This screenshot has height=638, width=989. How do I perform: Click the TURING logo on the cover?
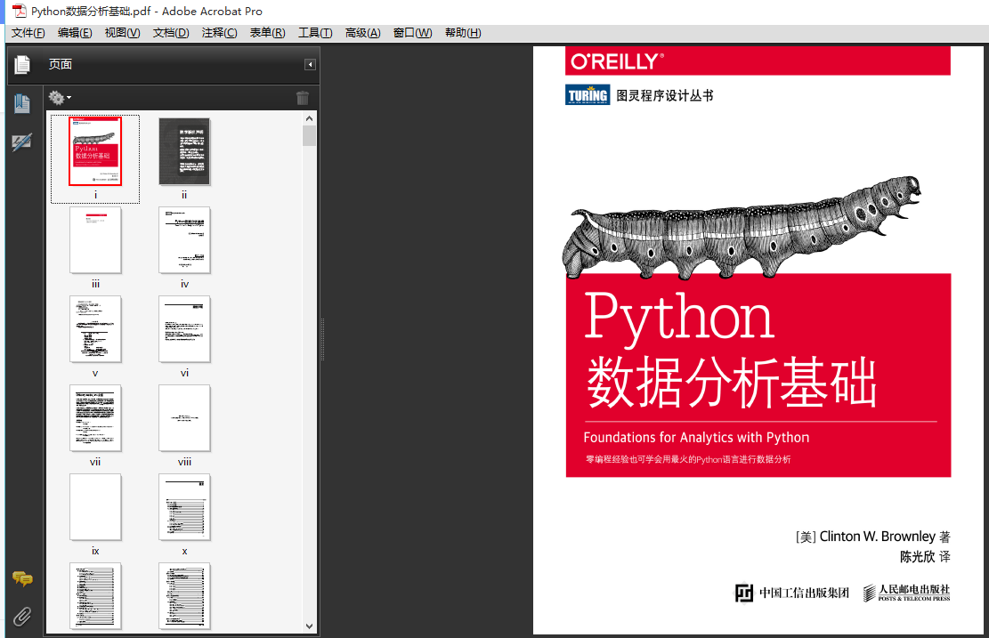[x=588, y=95]
